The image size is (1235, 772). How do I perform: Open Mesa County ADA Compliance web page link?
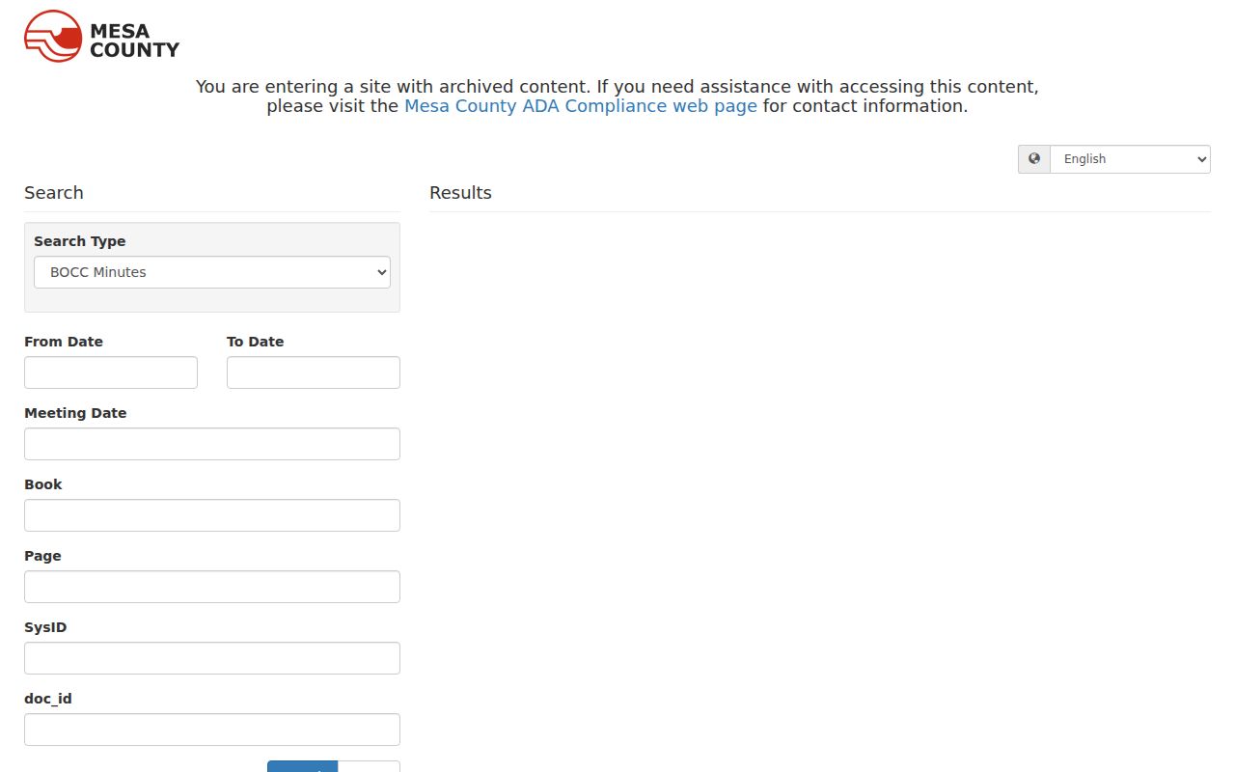pyautogui.click(x=581, y=106)
